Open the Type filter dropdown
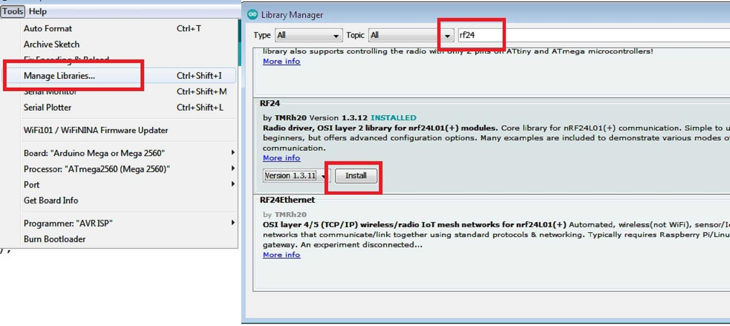This screenshot has height=326, width=730. [308, 35]
